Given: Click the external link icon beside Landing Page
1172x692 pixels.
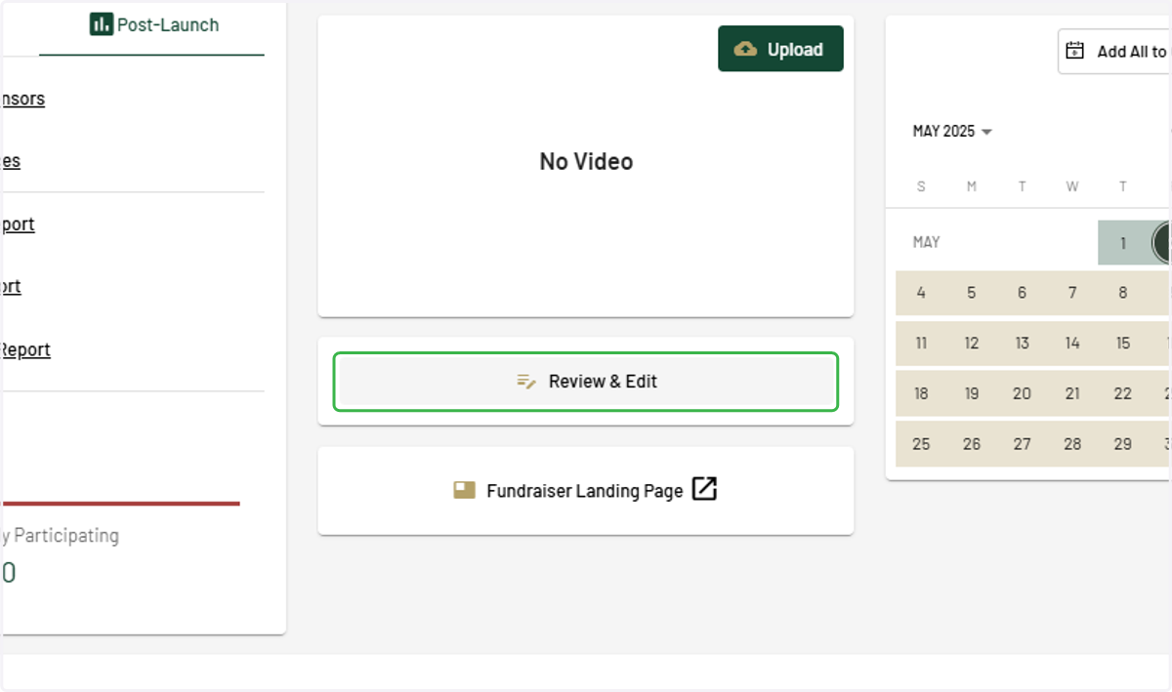Looking at the screenshot, I should click(x=704, y=489).
